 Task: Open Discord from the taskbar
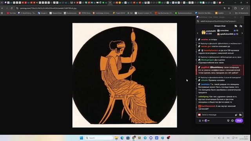pyautogui.click(x=151, y=138)
